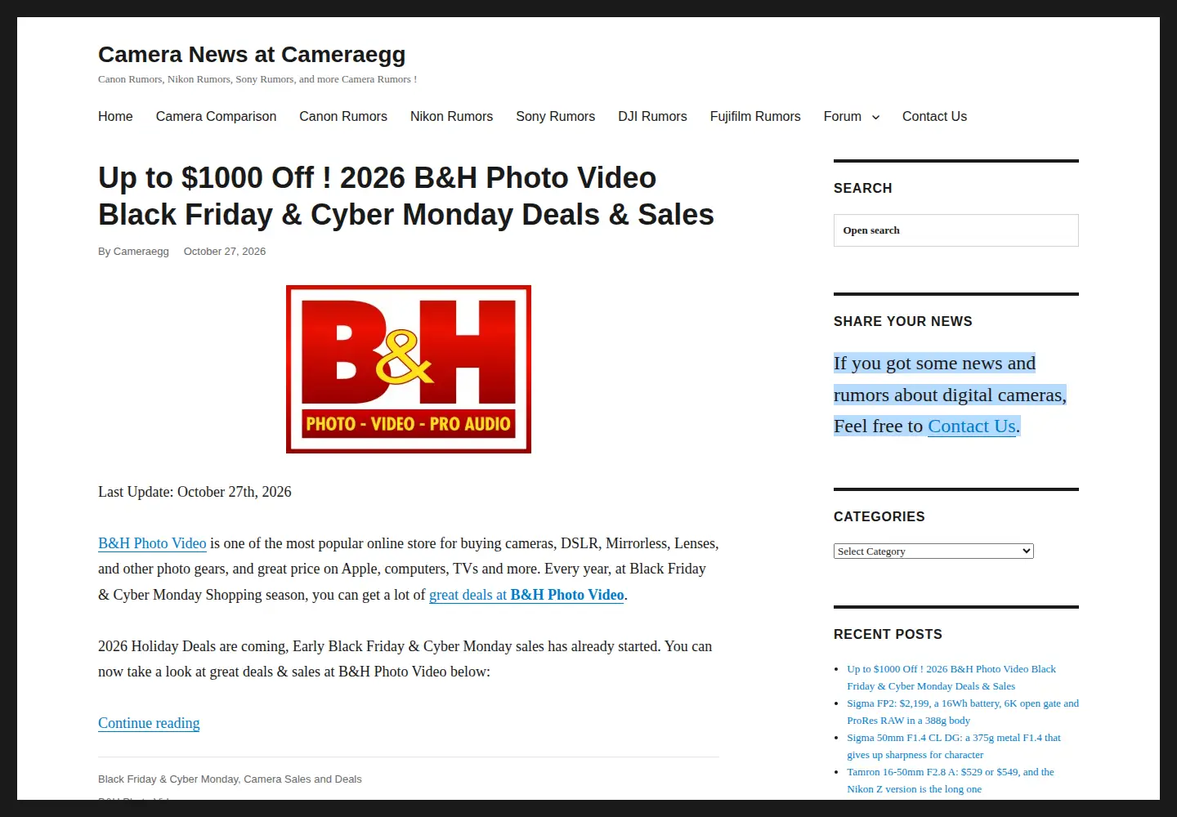Viewport: 1177px width, 817px height.
Task: Open the Sigma 50mm F1.4 CL DG recent post
Action: 954,746
